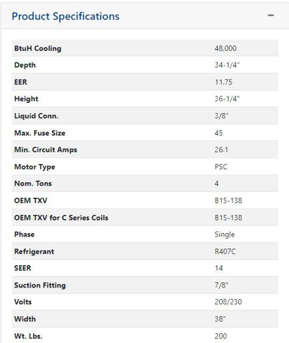
Task: Select the OEM TXV B15-138 value
Action: 228,201
